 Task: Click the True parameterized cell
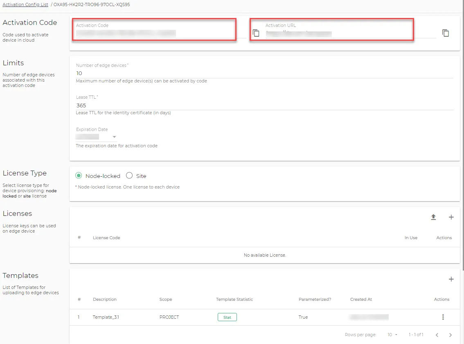click(x=303, y=317)
